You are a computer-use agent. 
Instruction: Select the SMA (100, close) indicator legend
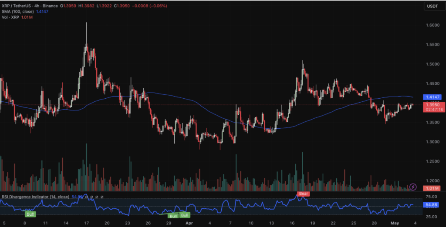point(18,11)
